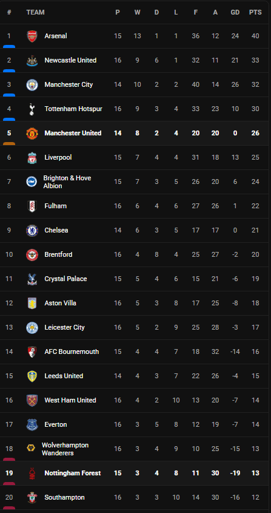
Task: Open the Brentford bee crest
Action: [x=32, y=254]
